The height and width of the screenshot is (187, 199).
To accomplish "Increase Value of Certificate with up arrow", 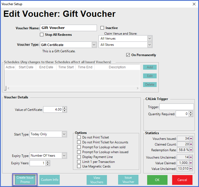I will pos(64,108).
